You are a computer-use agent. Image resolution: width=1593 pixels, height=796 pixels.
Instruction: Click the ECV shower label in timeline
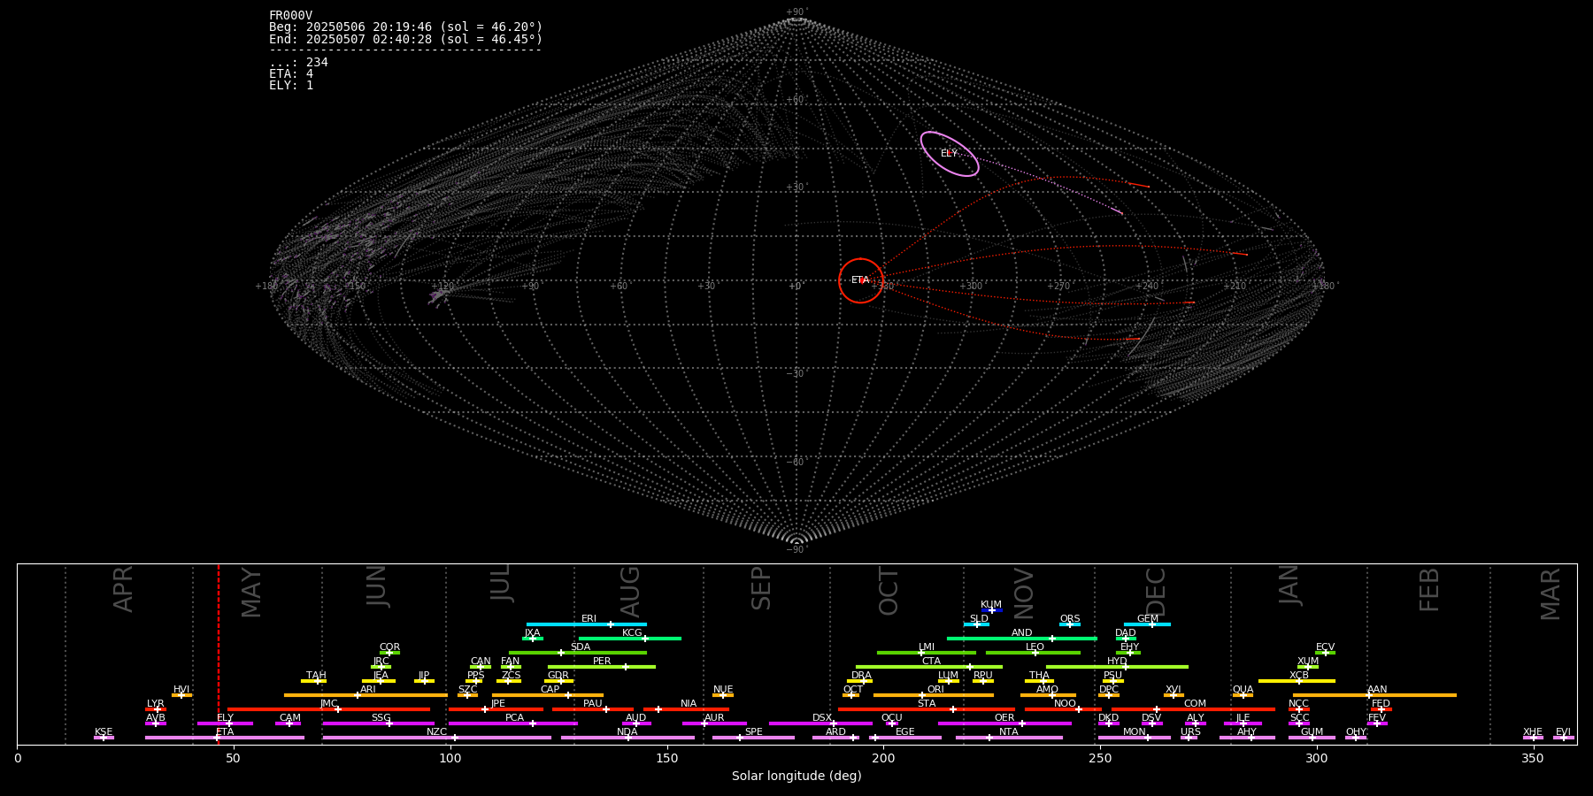1325,647
